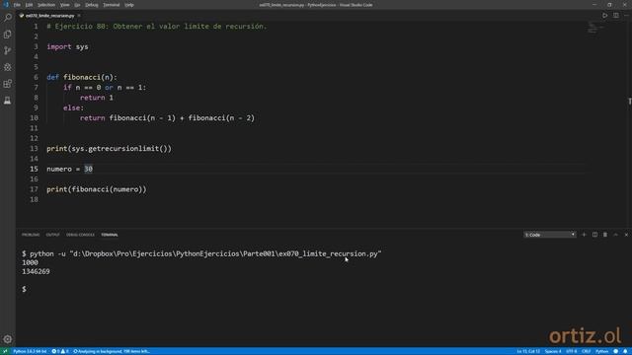This screenshot has height=355, width=632.
Task: Open the VS Code application icon menu
Action: [x=6, y=5]
